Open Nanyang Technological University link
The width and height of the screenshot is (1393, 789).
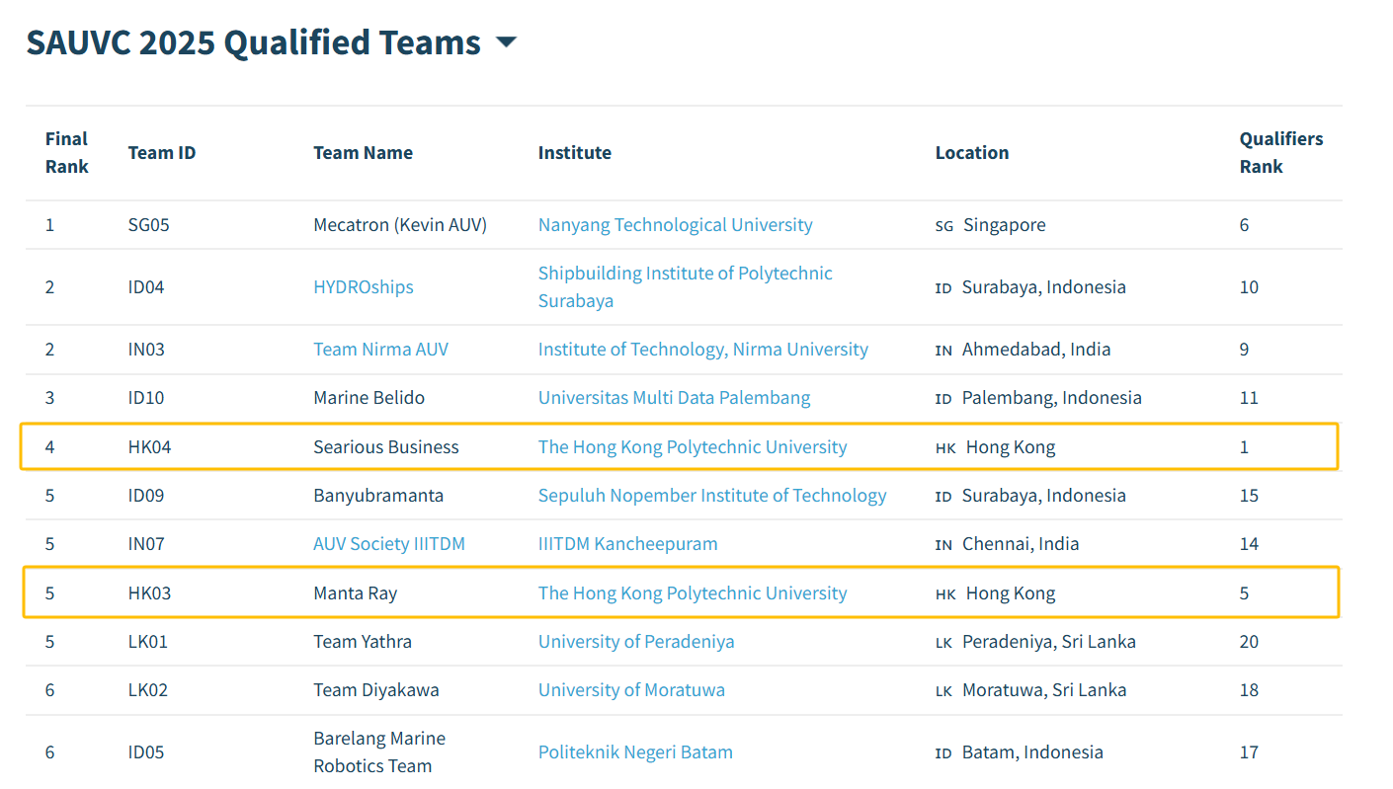click(675, 225)
